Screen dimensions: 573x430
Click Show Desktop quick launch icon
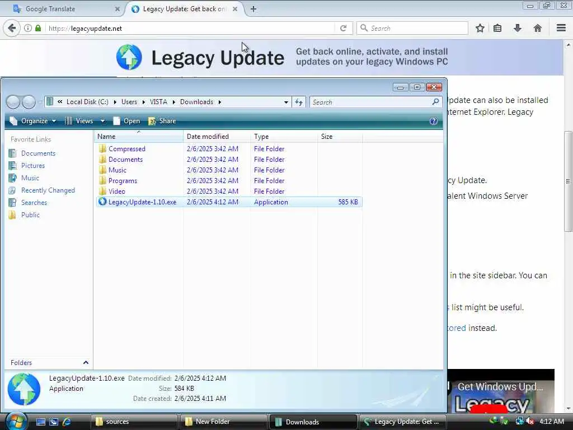(x=40, y=422)
